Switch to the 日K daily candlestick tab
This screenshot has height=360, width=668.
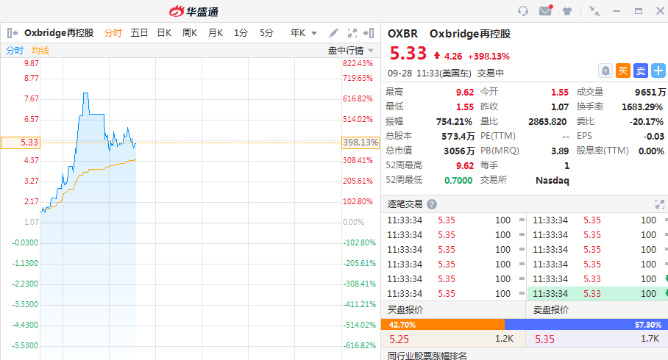(164, 33)
